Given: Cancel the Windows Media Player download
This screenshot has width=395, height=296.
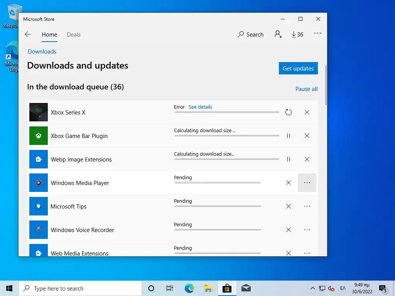Looking at the screenshot, I should [289, 183].
